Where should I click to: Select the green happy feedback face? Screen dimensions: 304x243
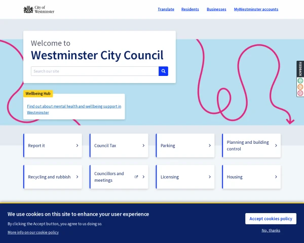[x=300, y=80]
